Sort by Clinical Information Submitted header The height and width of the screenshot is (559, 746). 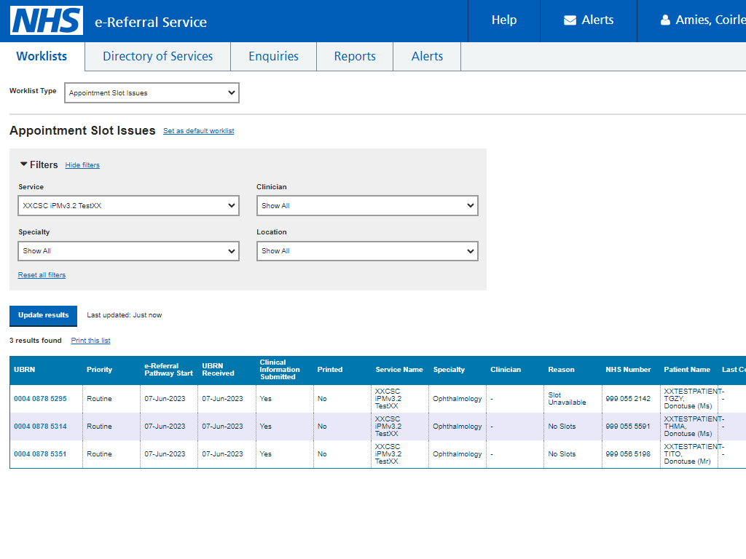click(x=280, y=369)
